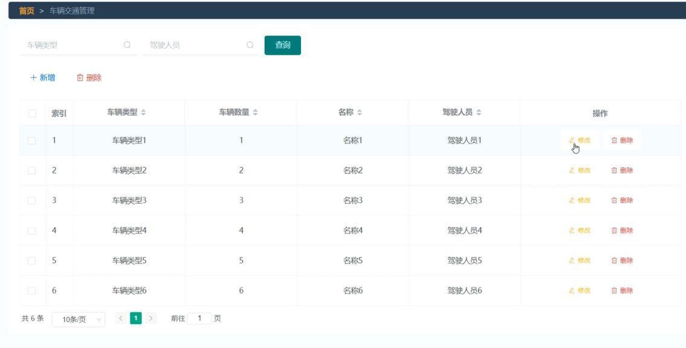Click the search icon in 车辆类型 field

pos(128,45)
